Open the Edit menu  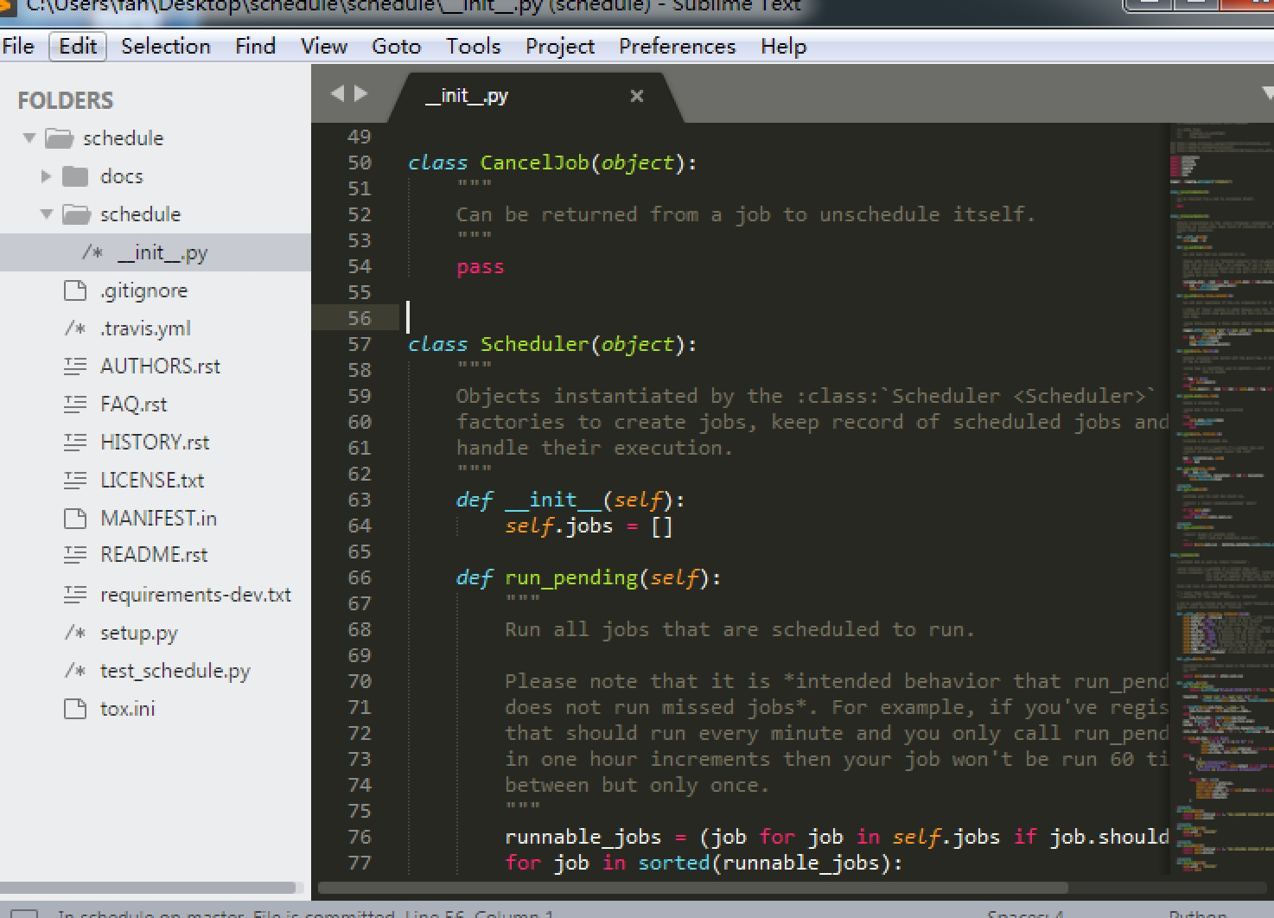78,46
